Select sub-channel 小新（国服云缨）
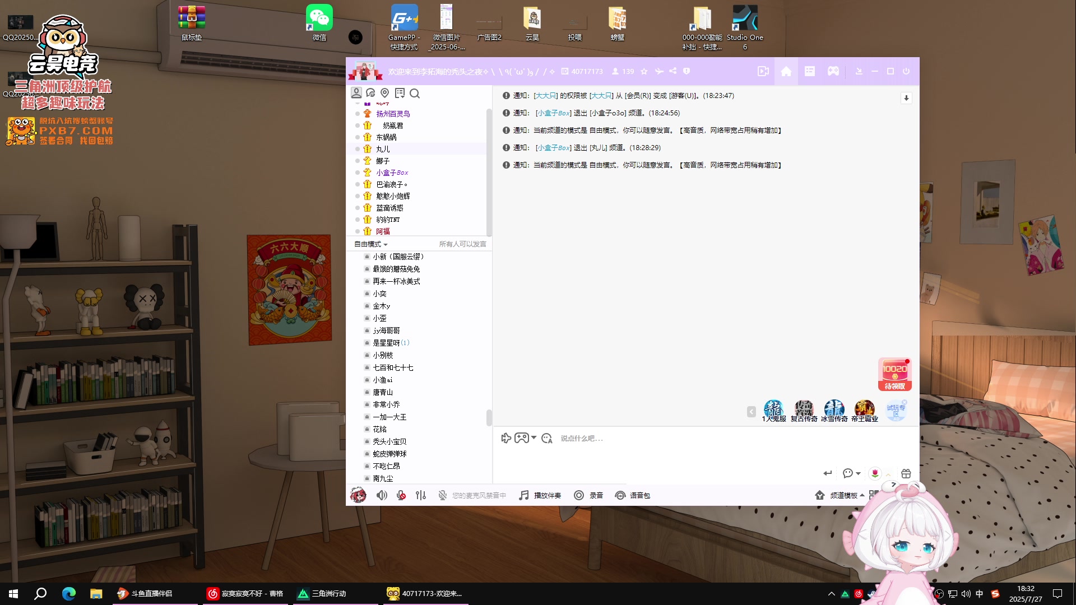Image resolution: width=1076 pixels, height=605 pixels. [x=400, y=257]
